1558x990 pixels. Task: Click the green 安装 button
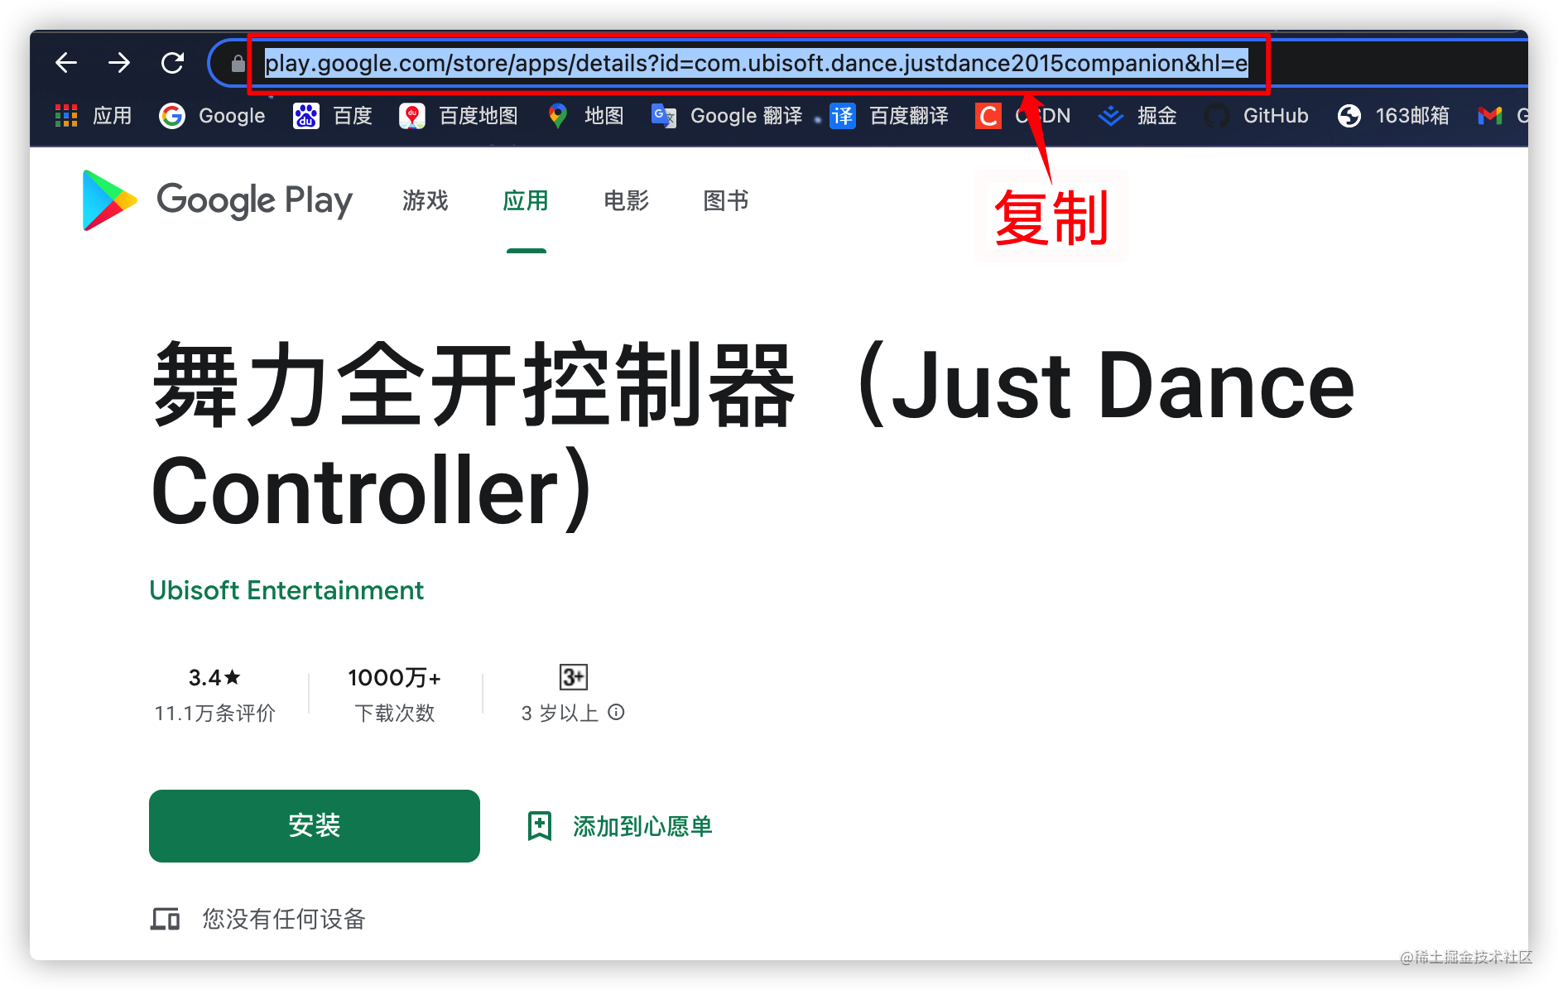[315, 826]
